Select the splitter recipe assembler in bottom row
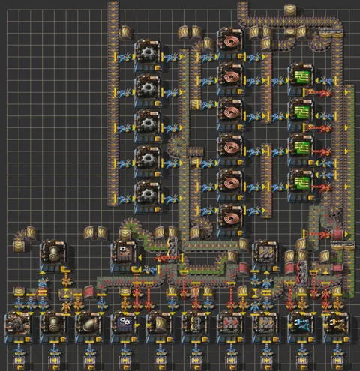 [195, 327]
